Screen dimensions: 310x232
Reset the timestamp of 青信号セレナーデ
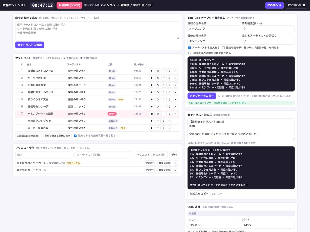coord(158,107)
